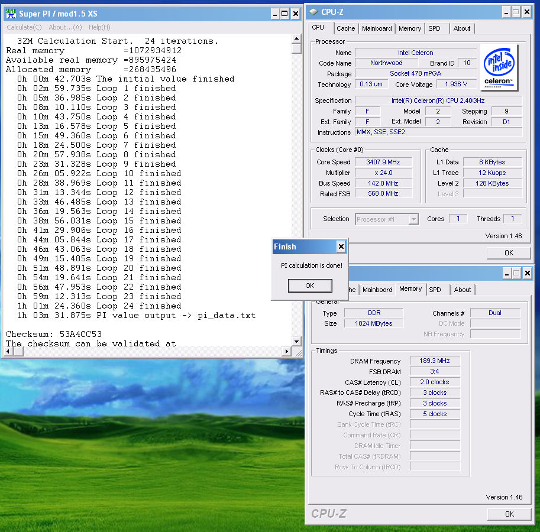The width and height of the screenshot is (540, 532).
Task: Open the Calculate(C) menu
Action: pos(24,27)
